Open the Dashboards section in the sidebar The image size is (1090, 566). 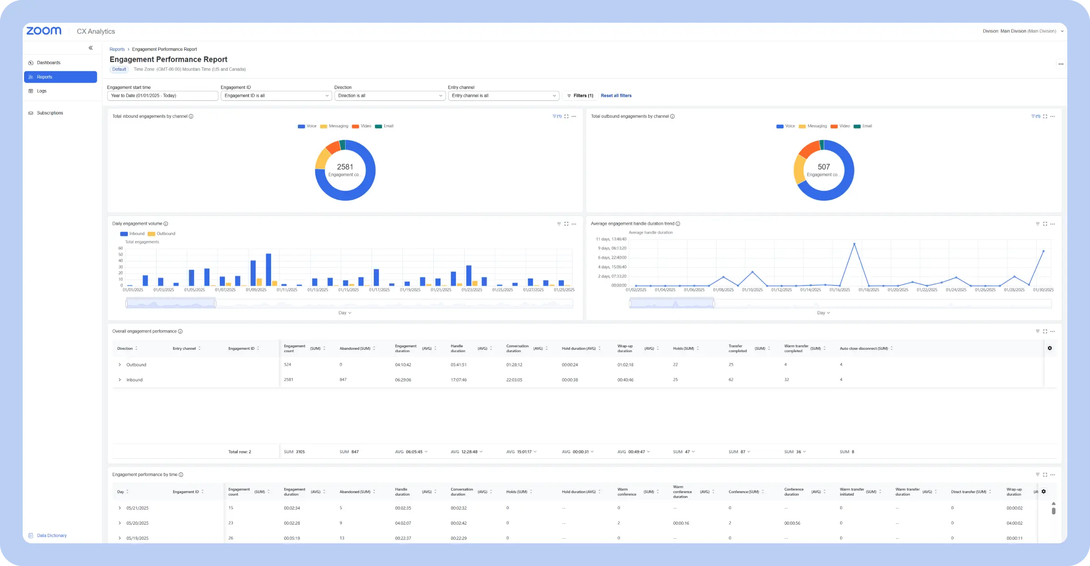48,62
